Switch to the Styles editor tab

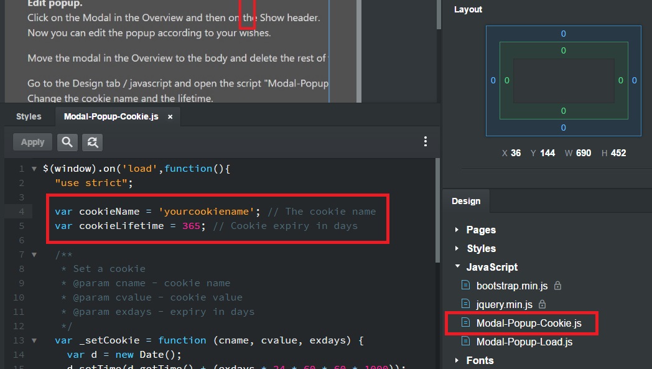tap(29, 116)
